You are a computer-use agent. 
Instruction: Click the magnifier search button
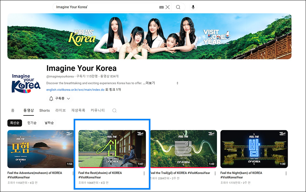pos(178,7)
